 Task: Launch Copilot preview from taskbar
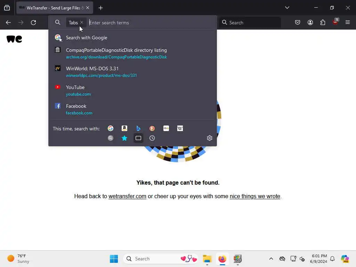point(345,259)
